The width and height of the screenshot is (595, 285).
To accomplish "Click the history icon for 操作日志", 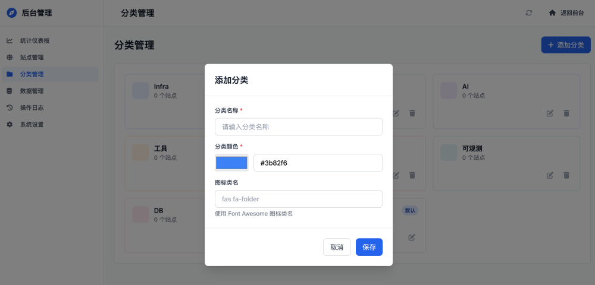I will [10, 107].
